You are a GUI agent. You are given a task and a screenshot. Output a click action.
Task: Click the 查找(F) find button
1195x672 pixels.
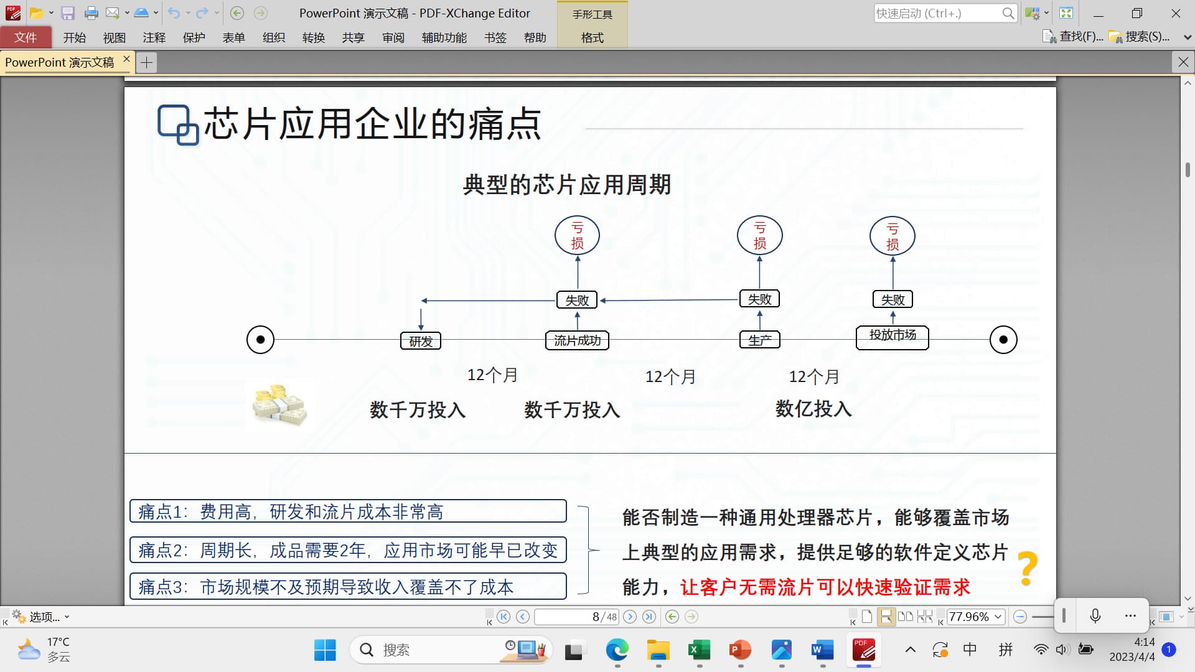[x=1073, y=37]
